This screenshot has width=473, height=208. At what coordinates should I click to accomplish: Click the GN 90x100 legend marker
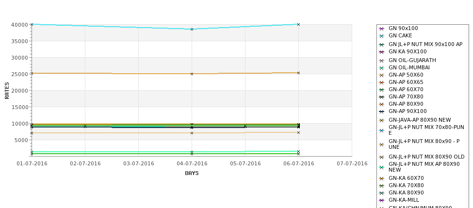click(382, 29)
